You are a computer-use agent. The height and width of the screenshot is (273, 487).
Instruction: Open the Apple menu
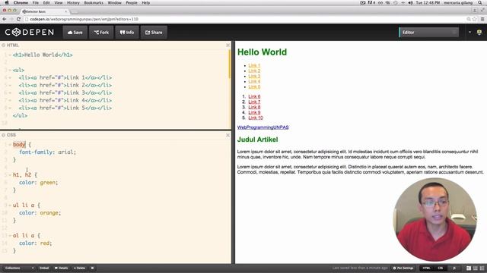pos(7,2)
